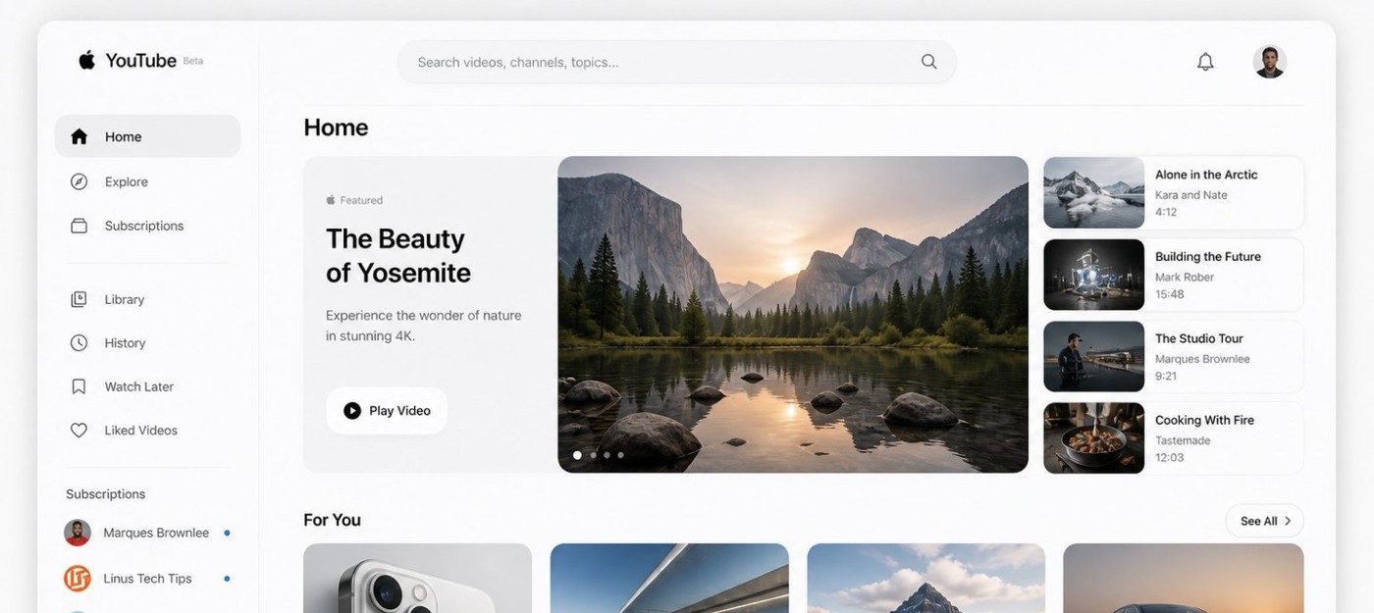Open History in the sidebar
The width and height of the screenshot is (1374, 613).
[147, 342]
